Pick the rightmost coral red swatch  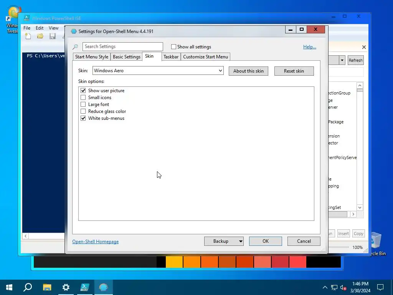(297, 262)
